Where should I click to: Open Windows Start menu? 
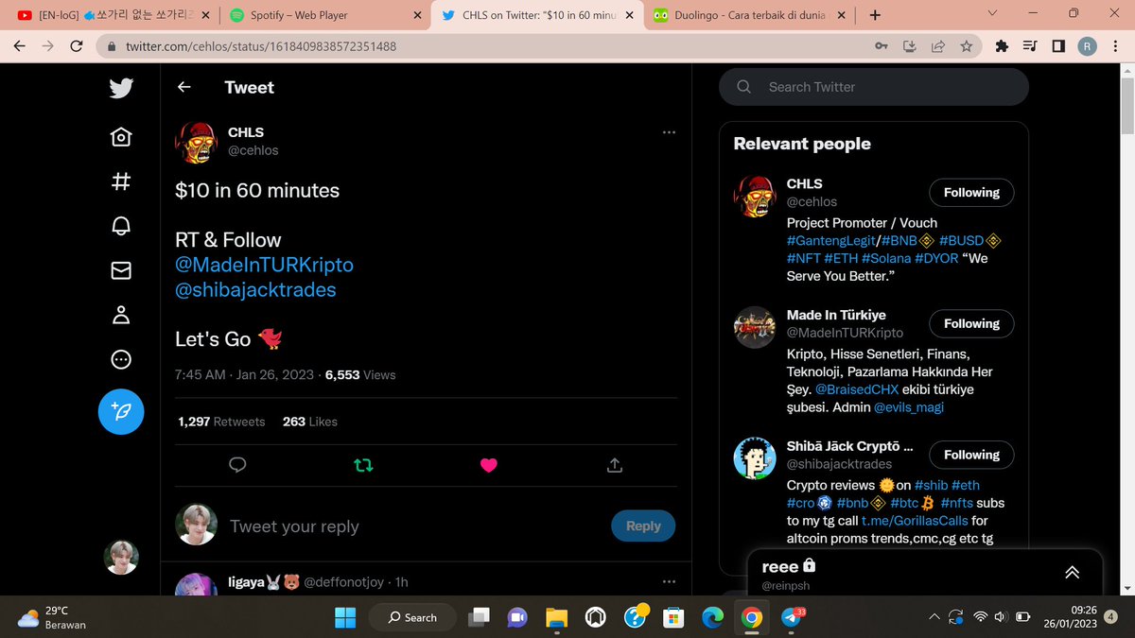point(345,617)
